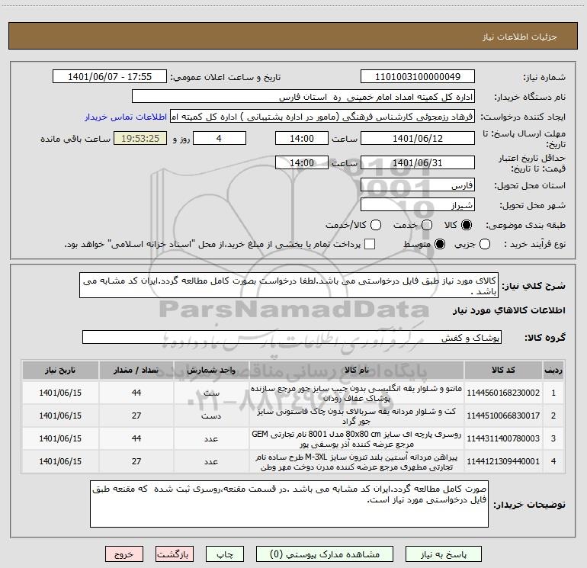Click the remaining time 19:53:25 field

(140, 138)
